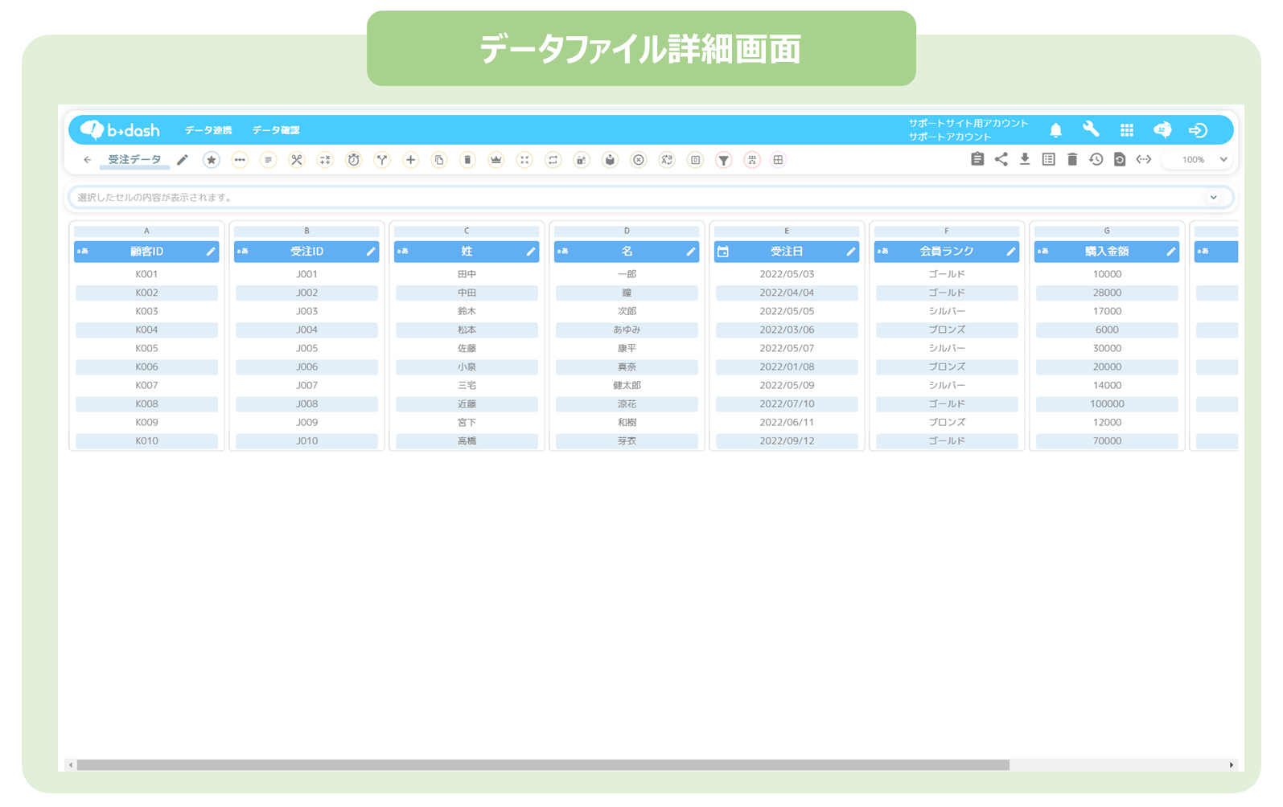Open the apps grid icon
The height and width of the screenshot is (807, 1283).
click(x=1126, y=130)
